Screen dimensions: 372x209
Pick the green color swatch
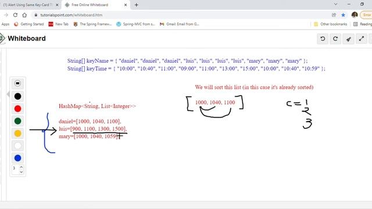[x=17, y=121]
